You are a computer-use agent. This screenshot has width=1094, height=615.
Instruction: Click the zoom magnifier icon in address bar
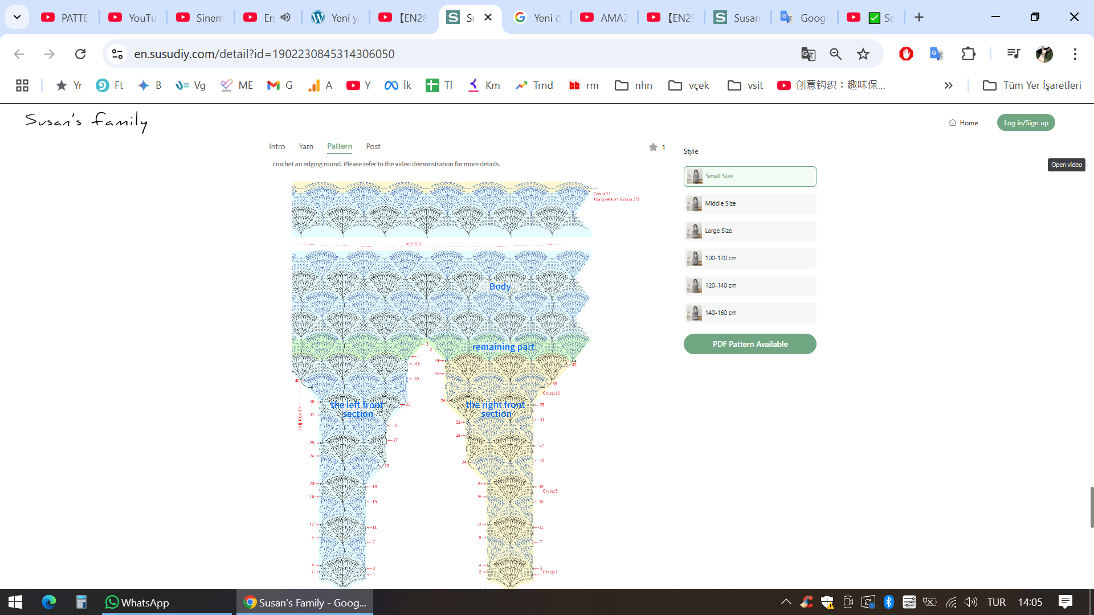point(835,54)
